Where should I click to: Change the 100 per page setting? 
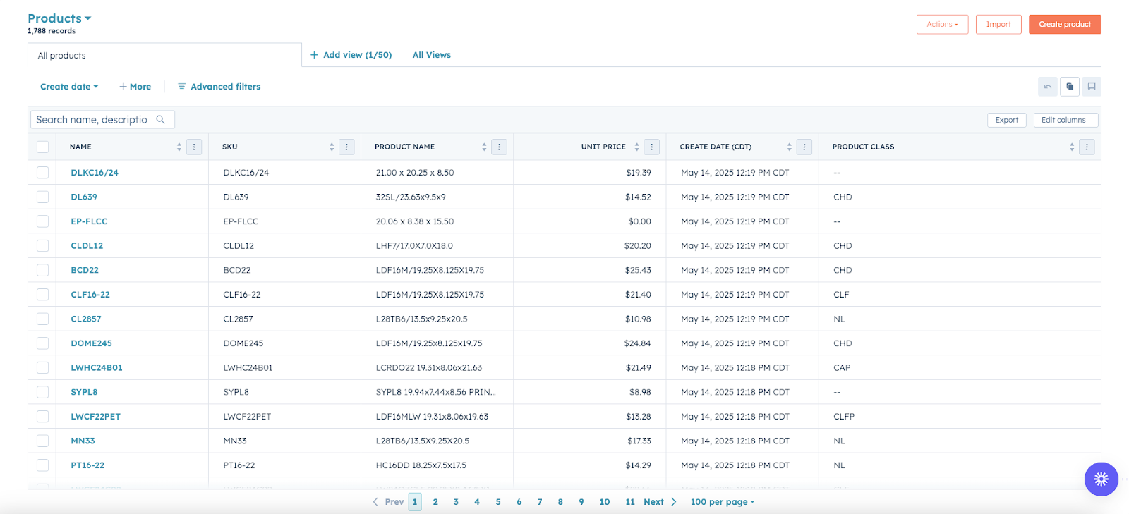(x=723, y=502)
